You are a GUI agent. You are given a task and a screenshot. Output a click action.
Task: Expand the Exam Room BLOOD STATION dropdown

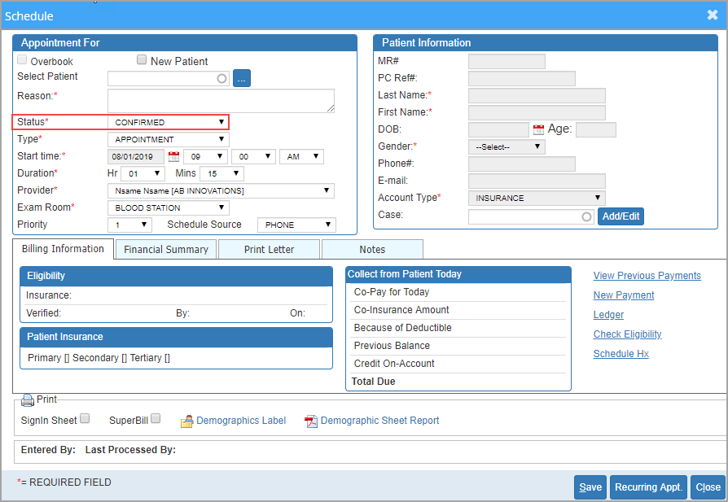click(169, 207)
